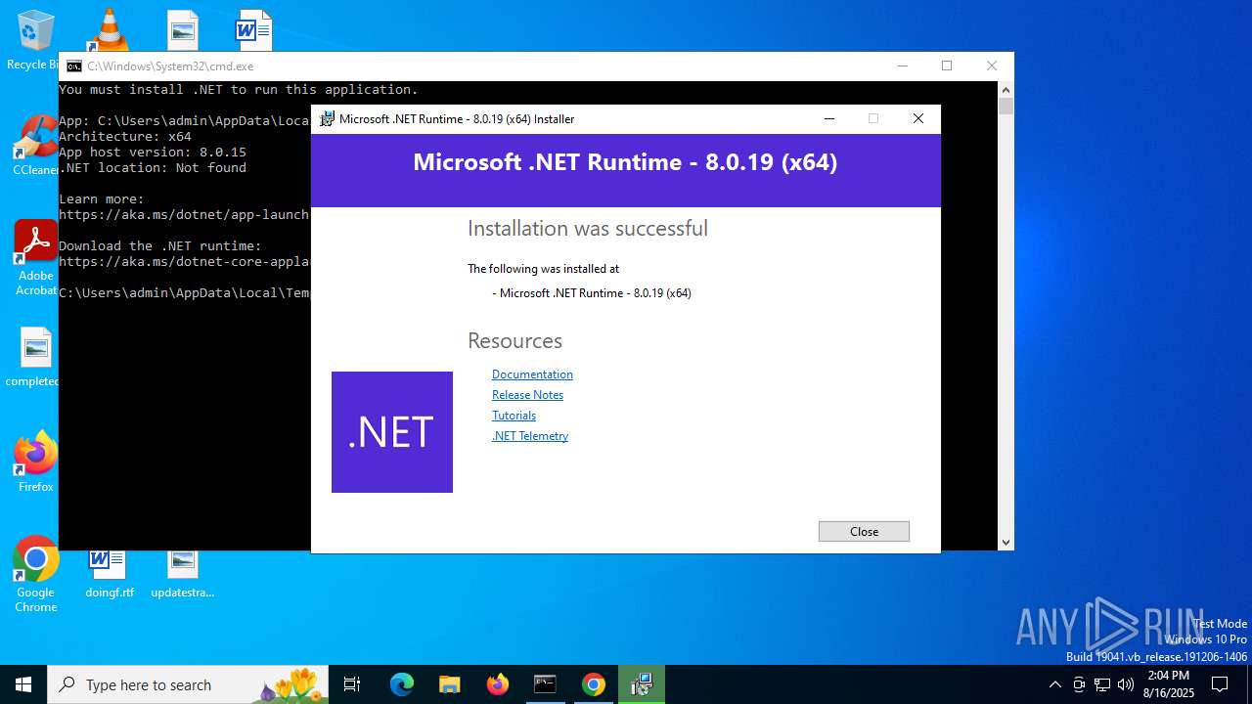Select the CCleaner desktop icon
1252x704 pixels.
35,145
